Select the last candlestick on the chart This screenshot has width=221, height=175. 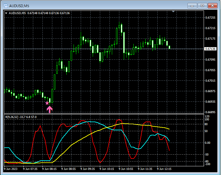[170, 47]
